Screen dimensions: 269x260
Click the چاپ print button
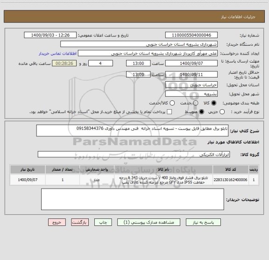click(x=103, y=222)
